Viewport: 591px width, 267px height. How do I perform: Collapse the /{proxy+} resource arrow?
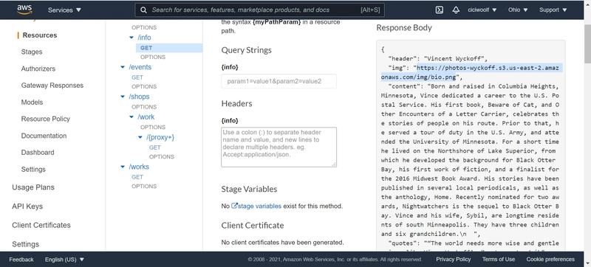[x=140, y=137]
